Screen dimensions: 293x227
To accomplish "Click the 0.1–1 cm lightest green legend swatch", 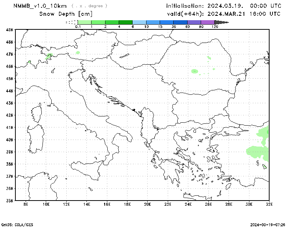I will coord(85,22).
